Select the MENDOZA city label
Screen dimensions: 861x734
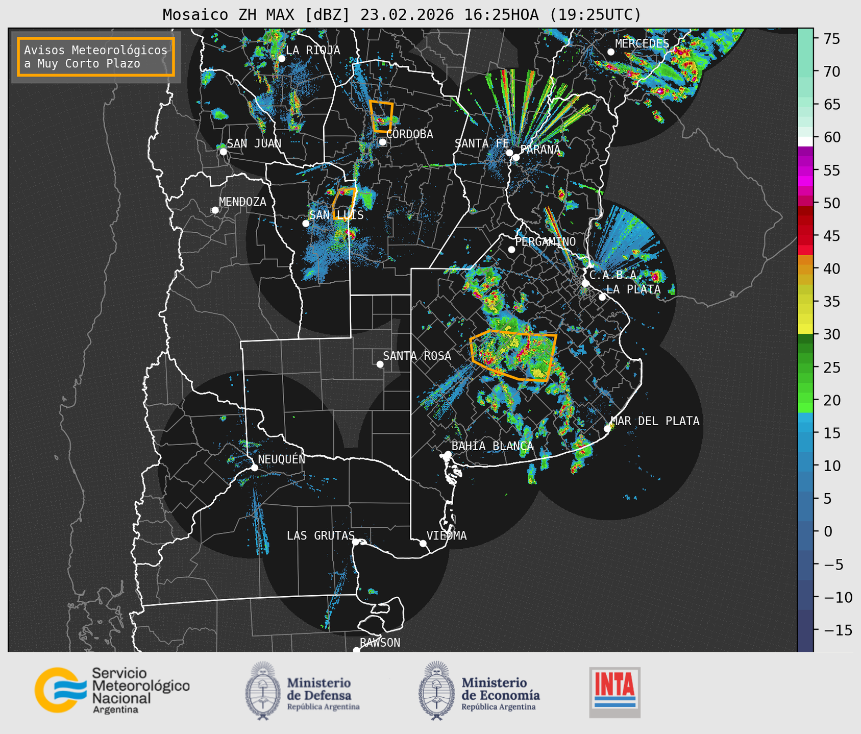coord(242,202)
